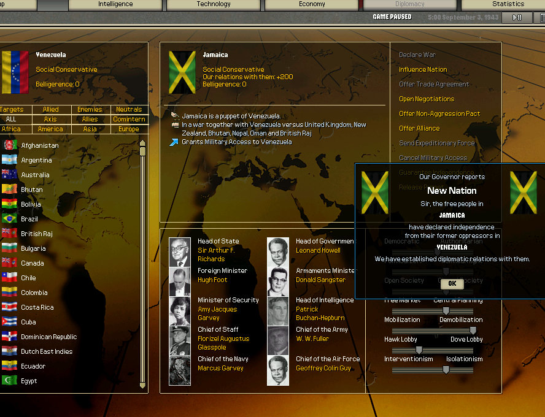Select Dutch East Indies flag icon
This screenshot has width=545, height=417.
coord(9,351)
